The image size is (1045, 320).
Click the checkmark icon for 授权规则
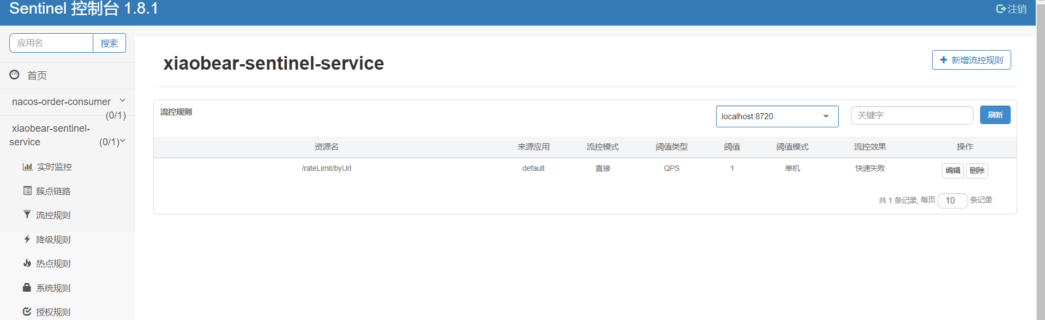[x=27, y=311]
